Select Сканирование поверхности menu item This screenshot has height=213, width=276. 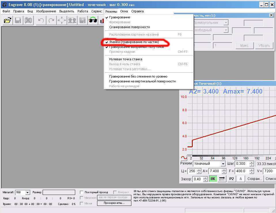(x=129, y=27)
